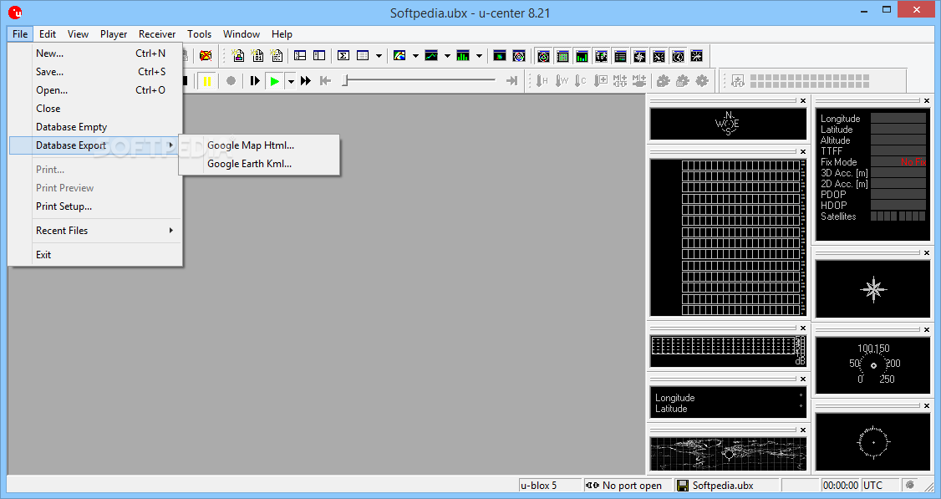This screenshot has width=941, height=499.
Task: Open the Binary Console icon
Action: (x=257, y=56)
